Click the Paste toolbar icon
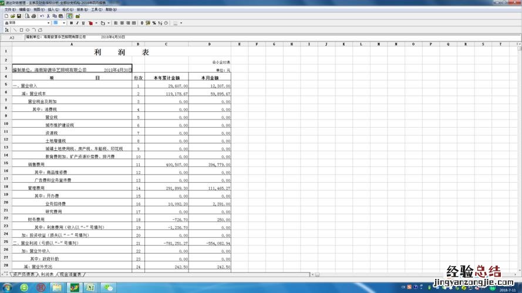The image size is (522, 293). click(x=61, y=16)
